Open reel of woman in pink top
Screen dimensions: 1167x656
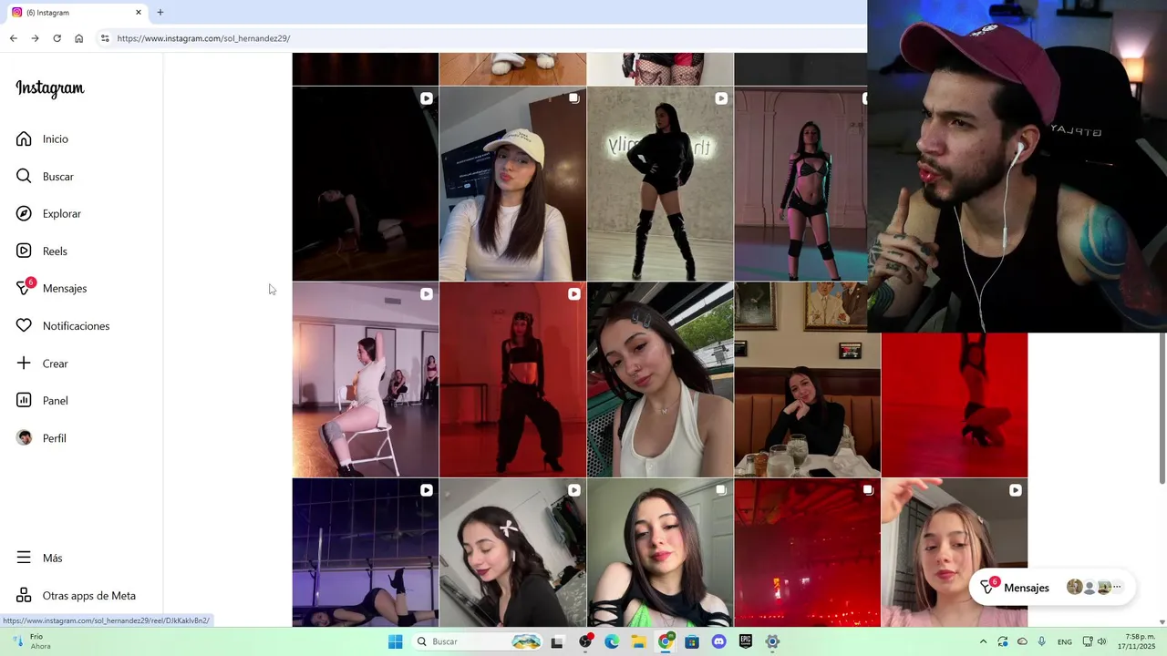955,552
